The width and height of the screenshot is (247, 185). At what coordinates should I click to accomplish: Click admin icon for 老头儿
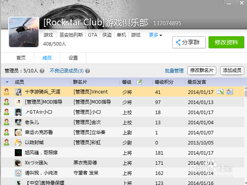pyautogui.click(x=7, y=122)
